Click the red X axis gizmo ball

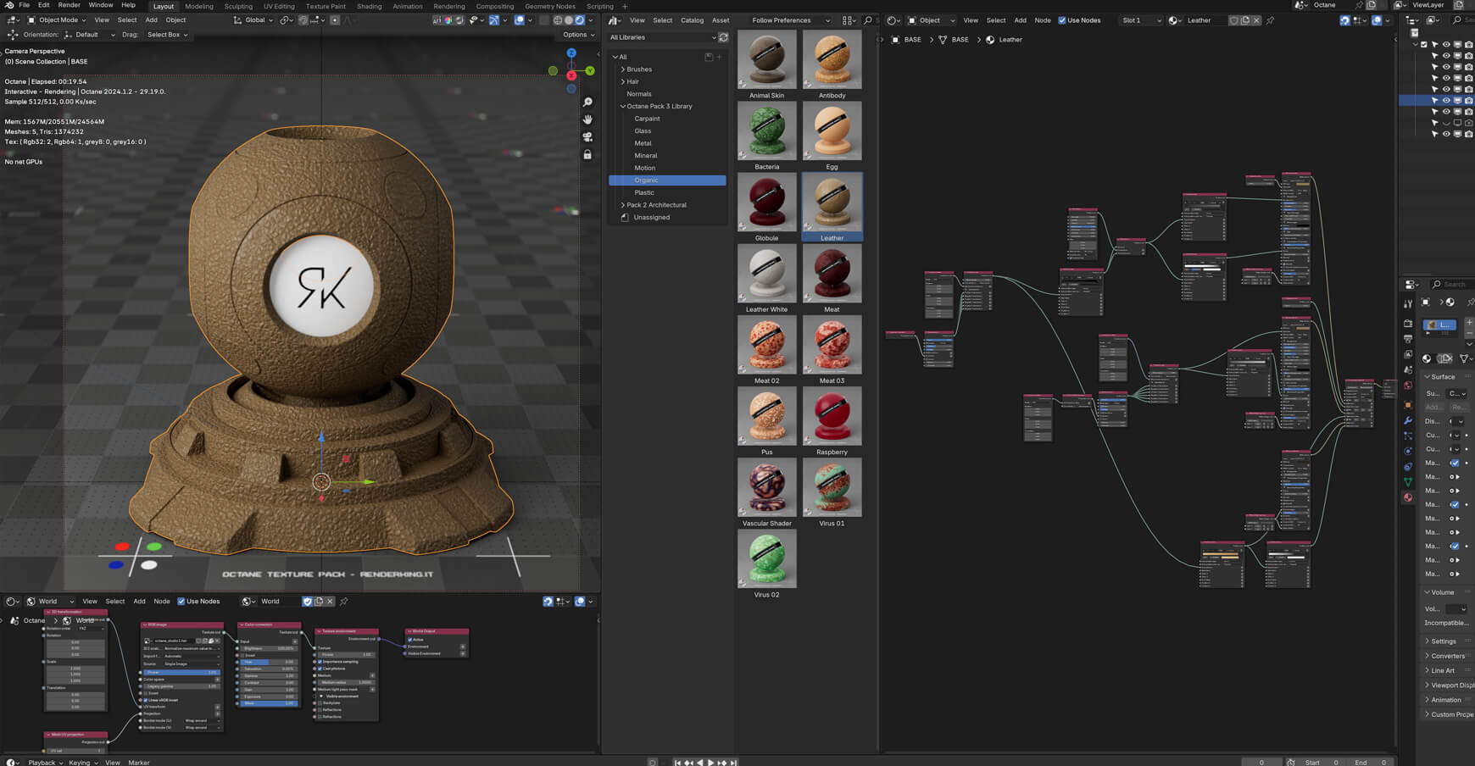(571, 75)
